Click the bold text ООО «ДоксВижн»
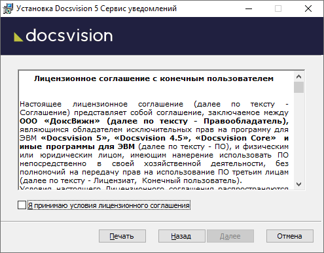The image size is (324, 253). pos(60,121)
